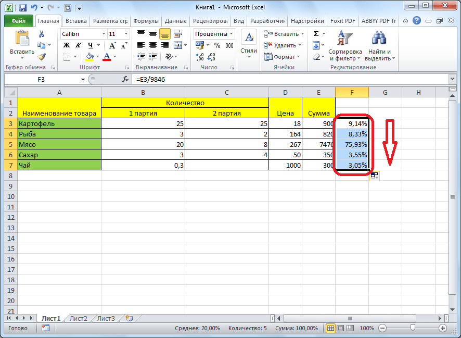Click the red font color swatch
This screenshot has height=338, width=461.
[x=107, y=57]
